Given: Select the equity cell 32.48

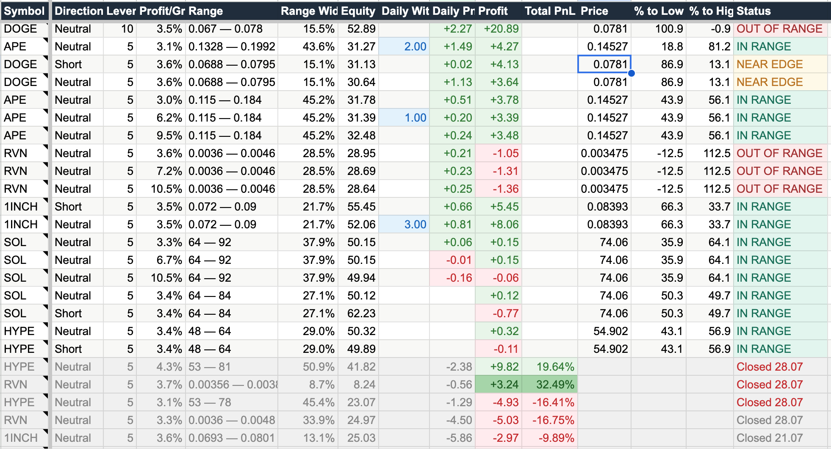Looking at the screenshot, I should click(x=358, y=136).
